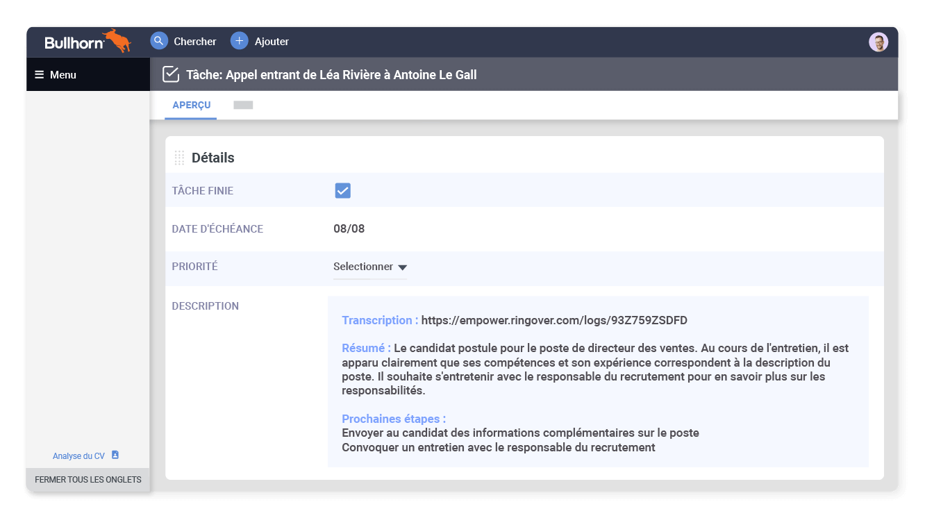Image resolution: width=925 pixels, height=518 pixels.
Task: Open the hamburger Menu icon
Action: pos(39,75)
